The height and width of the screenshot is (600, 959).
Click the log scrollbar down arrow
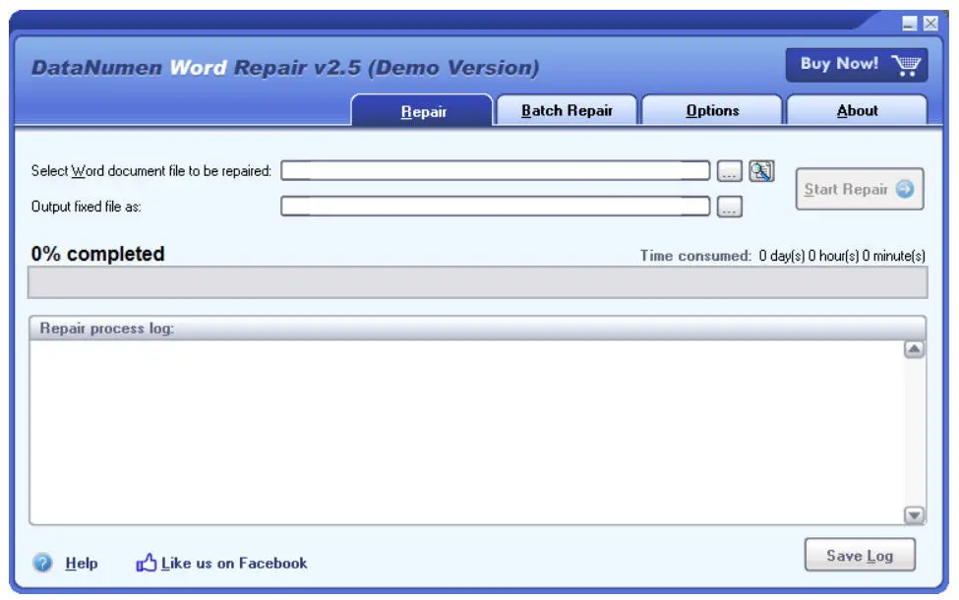click(914, 515)
